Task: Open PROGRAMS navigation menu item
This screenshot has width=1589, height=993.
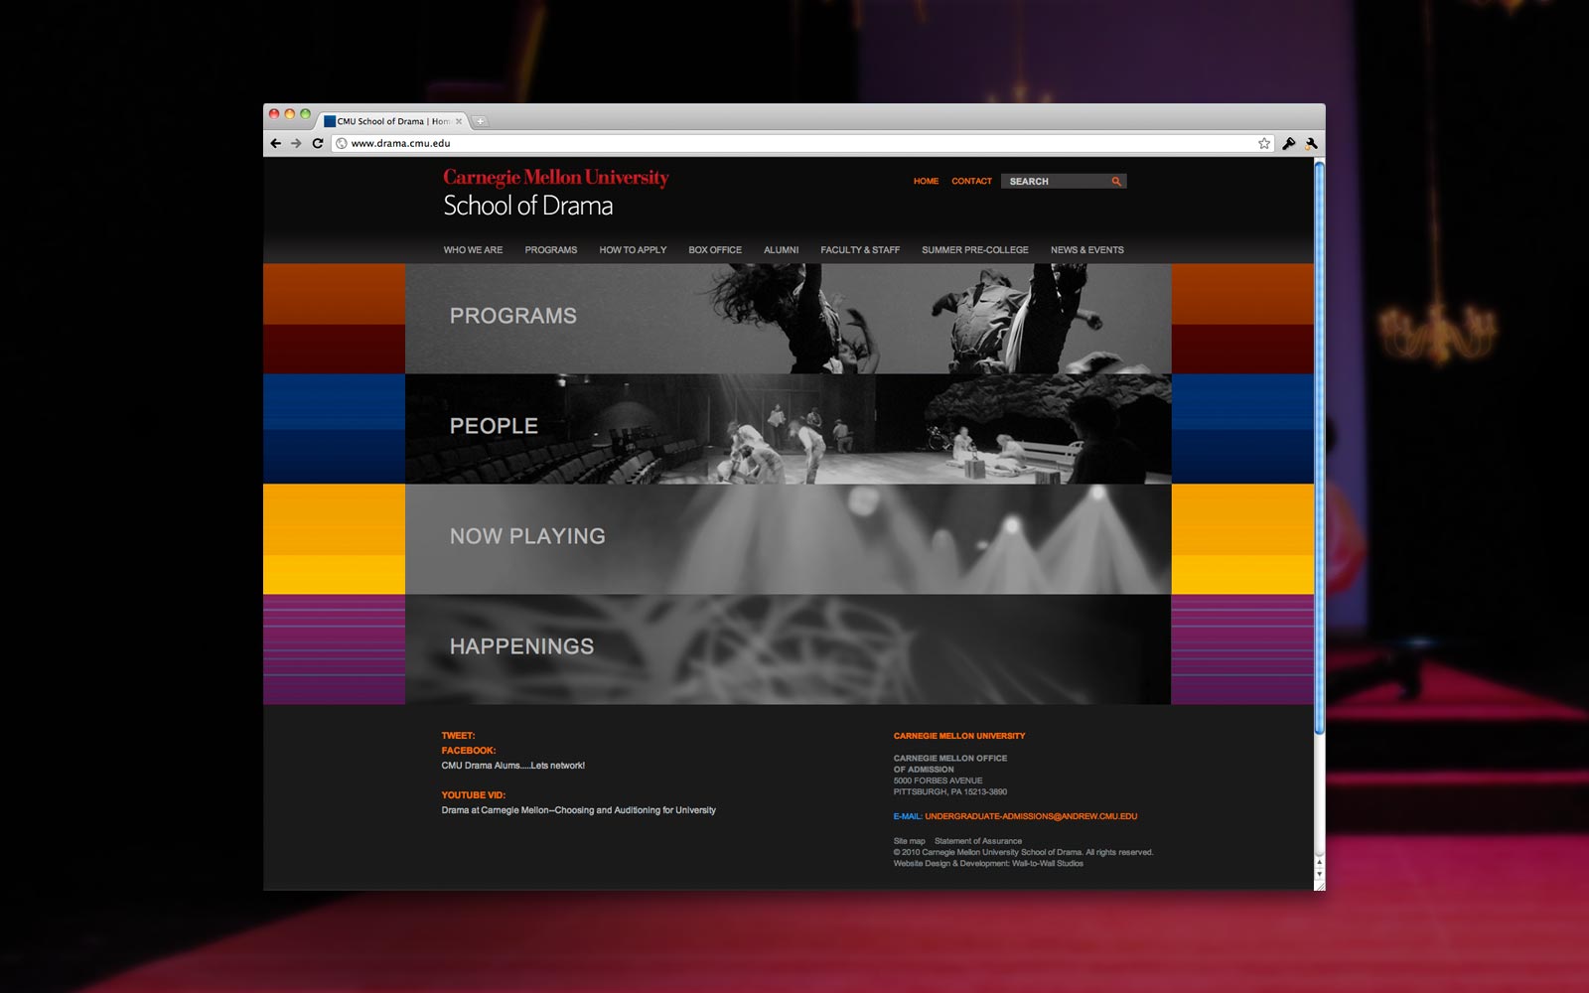Action: coord(551,250)
